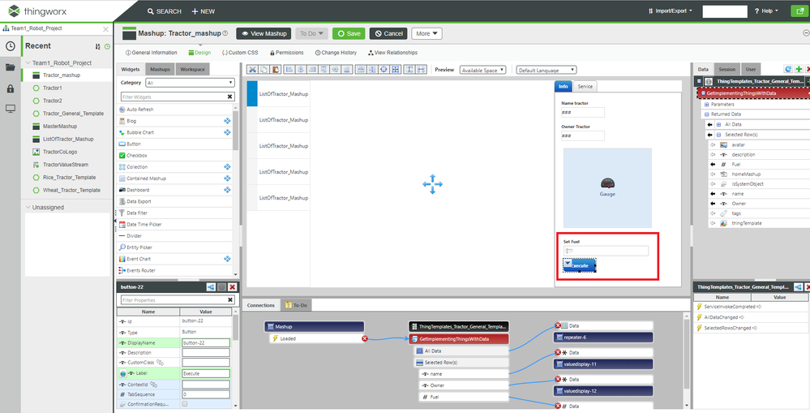Click the Label value field containing Execute

(x=206, y=373)
